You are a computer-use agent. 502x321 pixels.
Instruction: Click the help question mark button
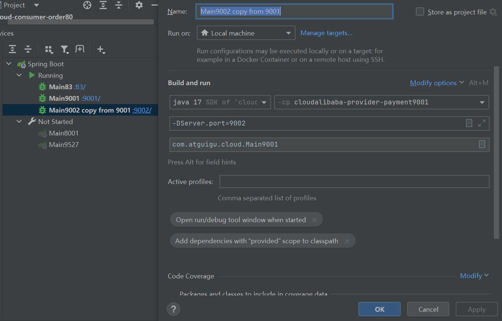coord(173,309)
